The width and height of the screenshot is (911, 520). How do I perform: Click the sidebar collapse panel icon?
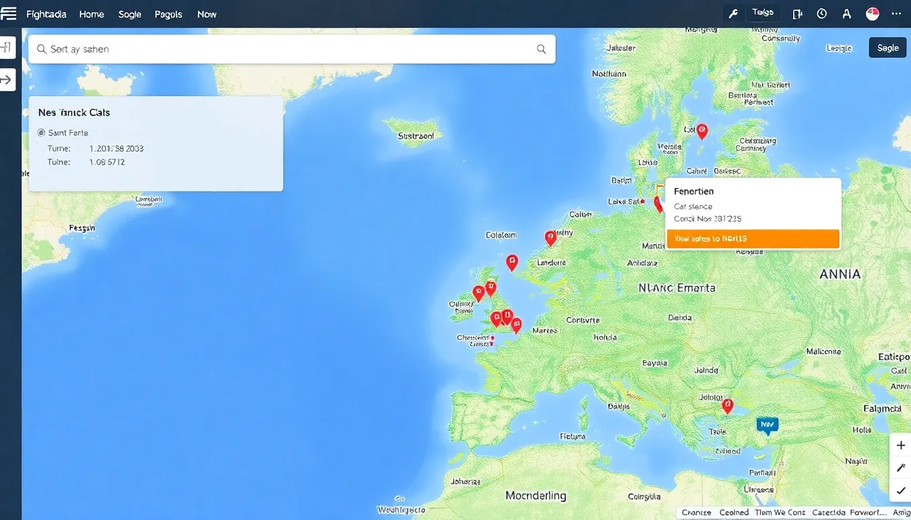click(x=7, y=47)
